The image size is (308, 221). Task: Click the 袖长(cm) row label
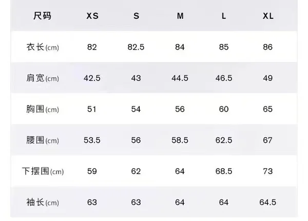click(43, 203)
